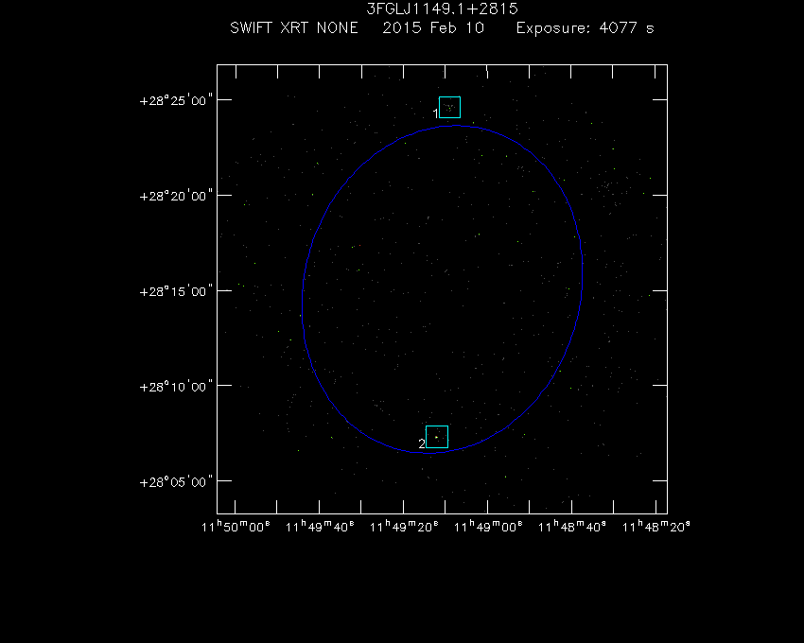Click the right ascension label 11h50m00s
This screenshot has height=643, width=804.
click(236, 527)
